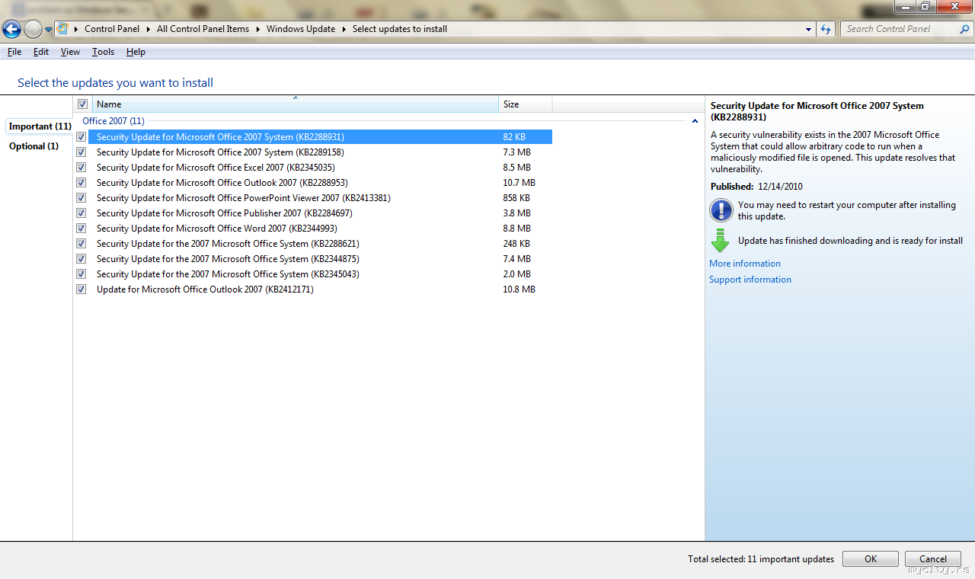
Task: Uncheck the Outlook update KB2412171 checkbox
Action: tap(82, 289)
